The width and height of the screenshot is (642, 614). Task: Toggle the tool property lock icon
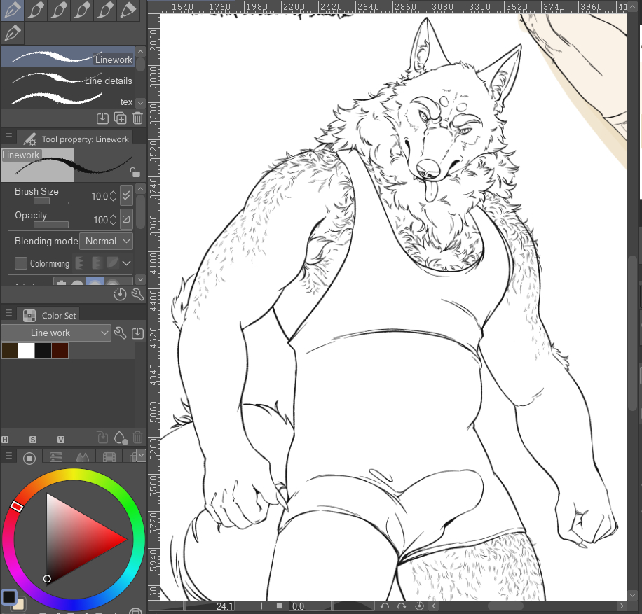coord(135,172)
